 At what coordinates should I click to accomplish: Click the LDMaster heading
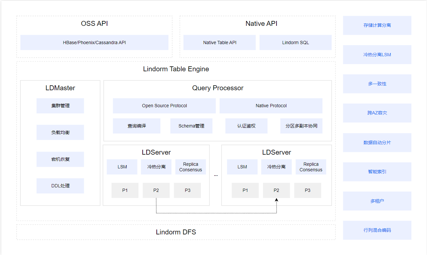[x=60, y=88]
